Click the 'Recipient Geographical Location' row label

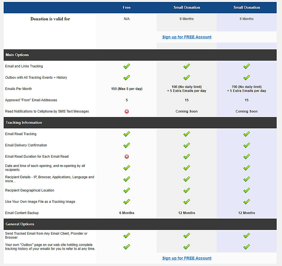pos(30,190)
